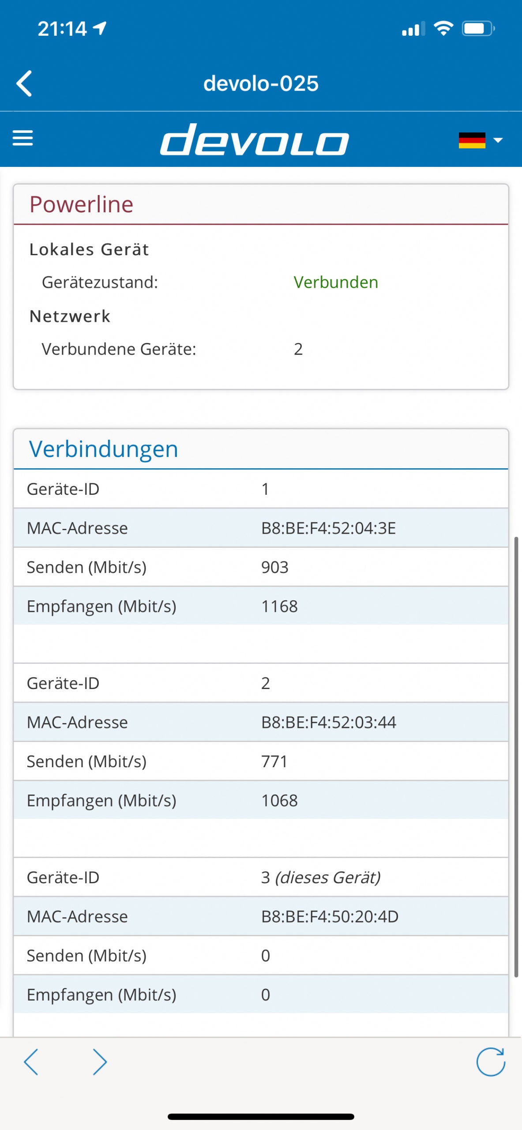This screenshot has width=522, height=1130.
Task: Tap the Wi-Fi status icon
Action: coord(443,29)
